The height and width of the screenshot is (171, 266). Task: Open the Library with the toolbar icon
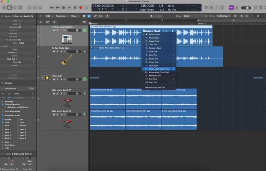click(x=4, y=8)
